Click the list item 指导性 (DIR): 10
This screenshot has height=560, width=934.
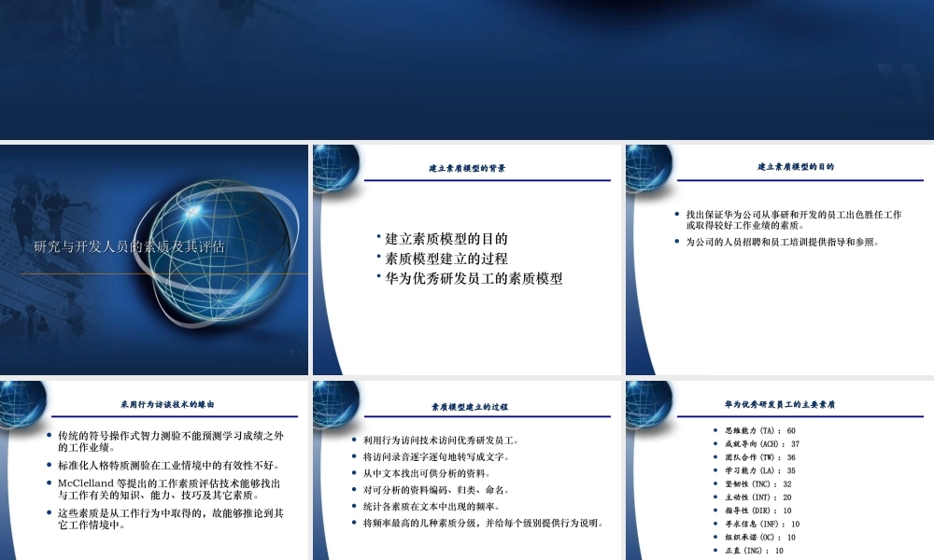[x=758, y=511]
